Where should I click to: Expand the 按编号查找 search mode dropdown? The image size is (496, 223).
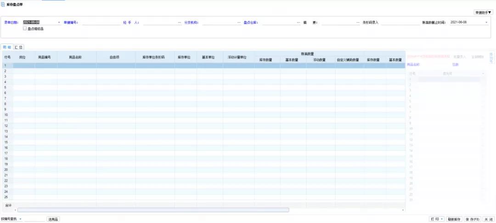(21, 219)
